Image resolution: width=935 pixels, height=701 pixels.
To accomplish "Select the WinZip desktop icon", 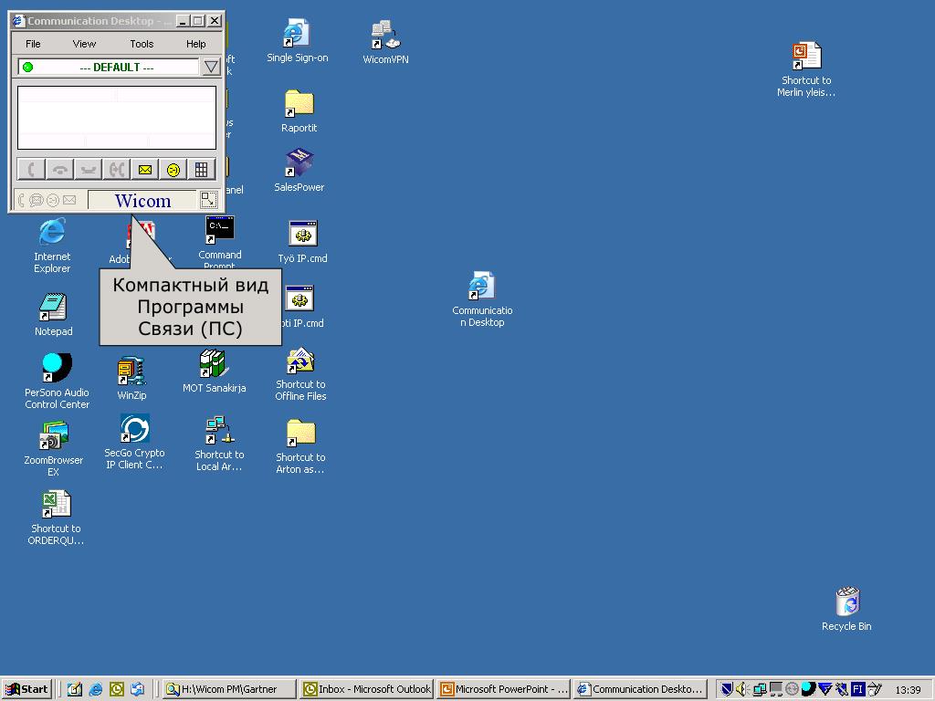I will tap(131, 378).
